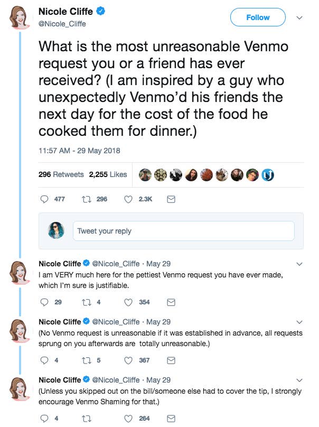
Task: Click the 'Tweet your reply' text field
Action: [183, 231]
